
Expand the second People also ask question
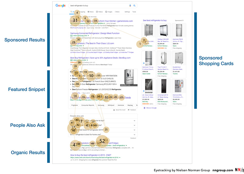(x=135, y=125)
